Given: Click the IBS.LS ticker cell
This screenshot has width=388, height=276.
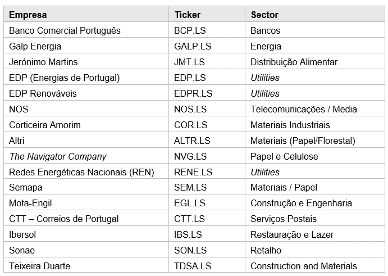Looking at the screenshot, I should (207, 234).
